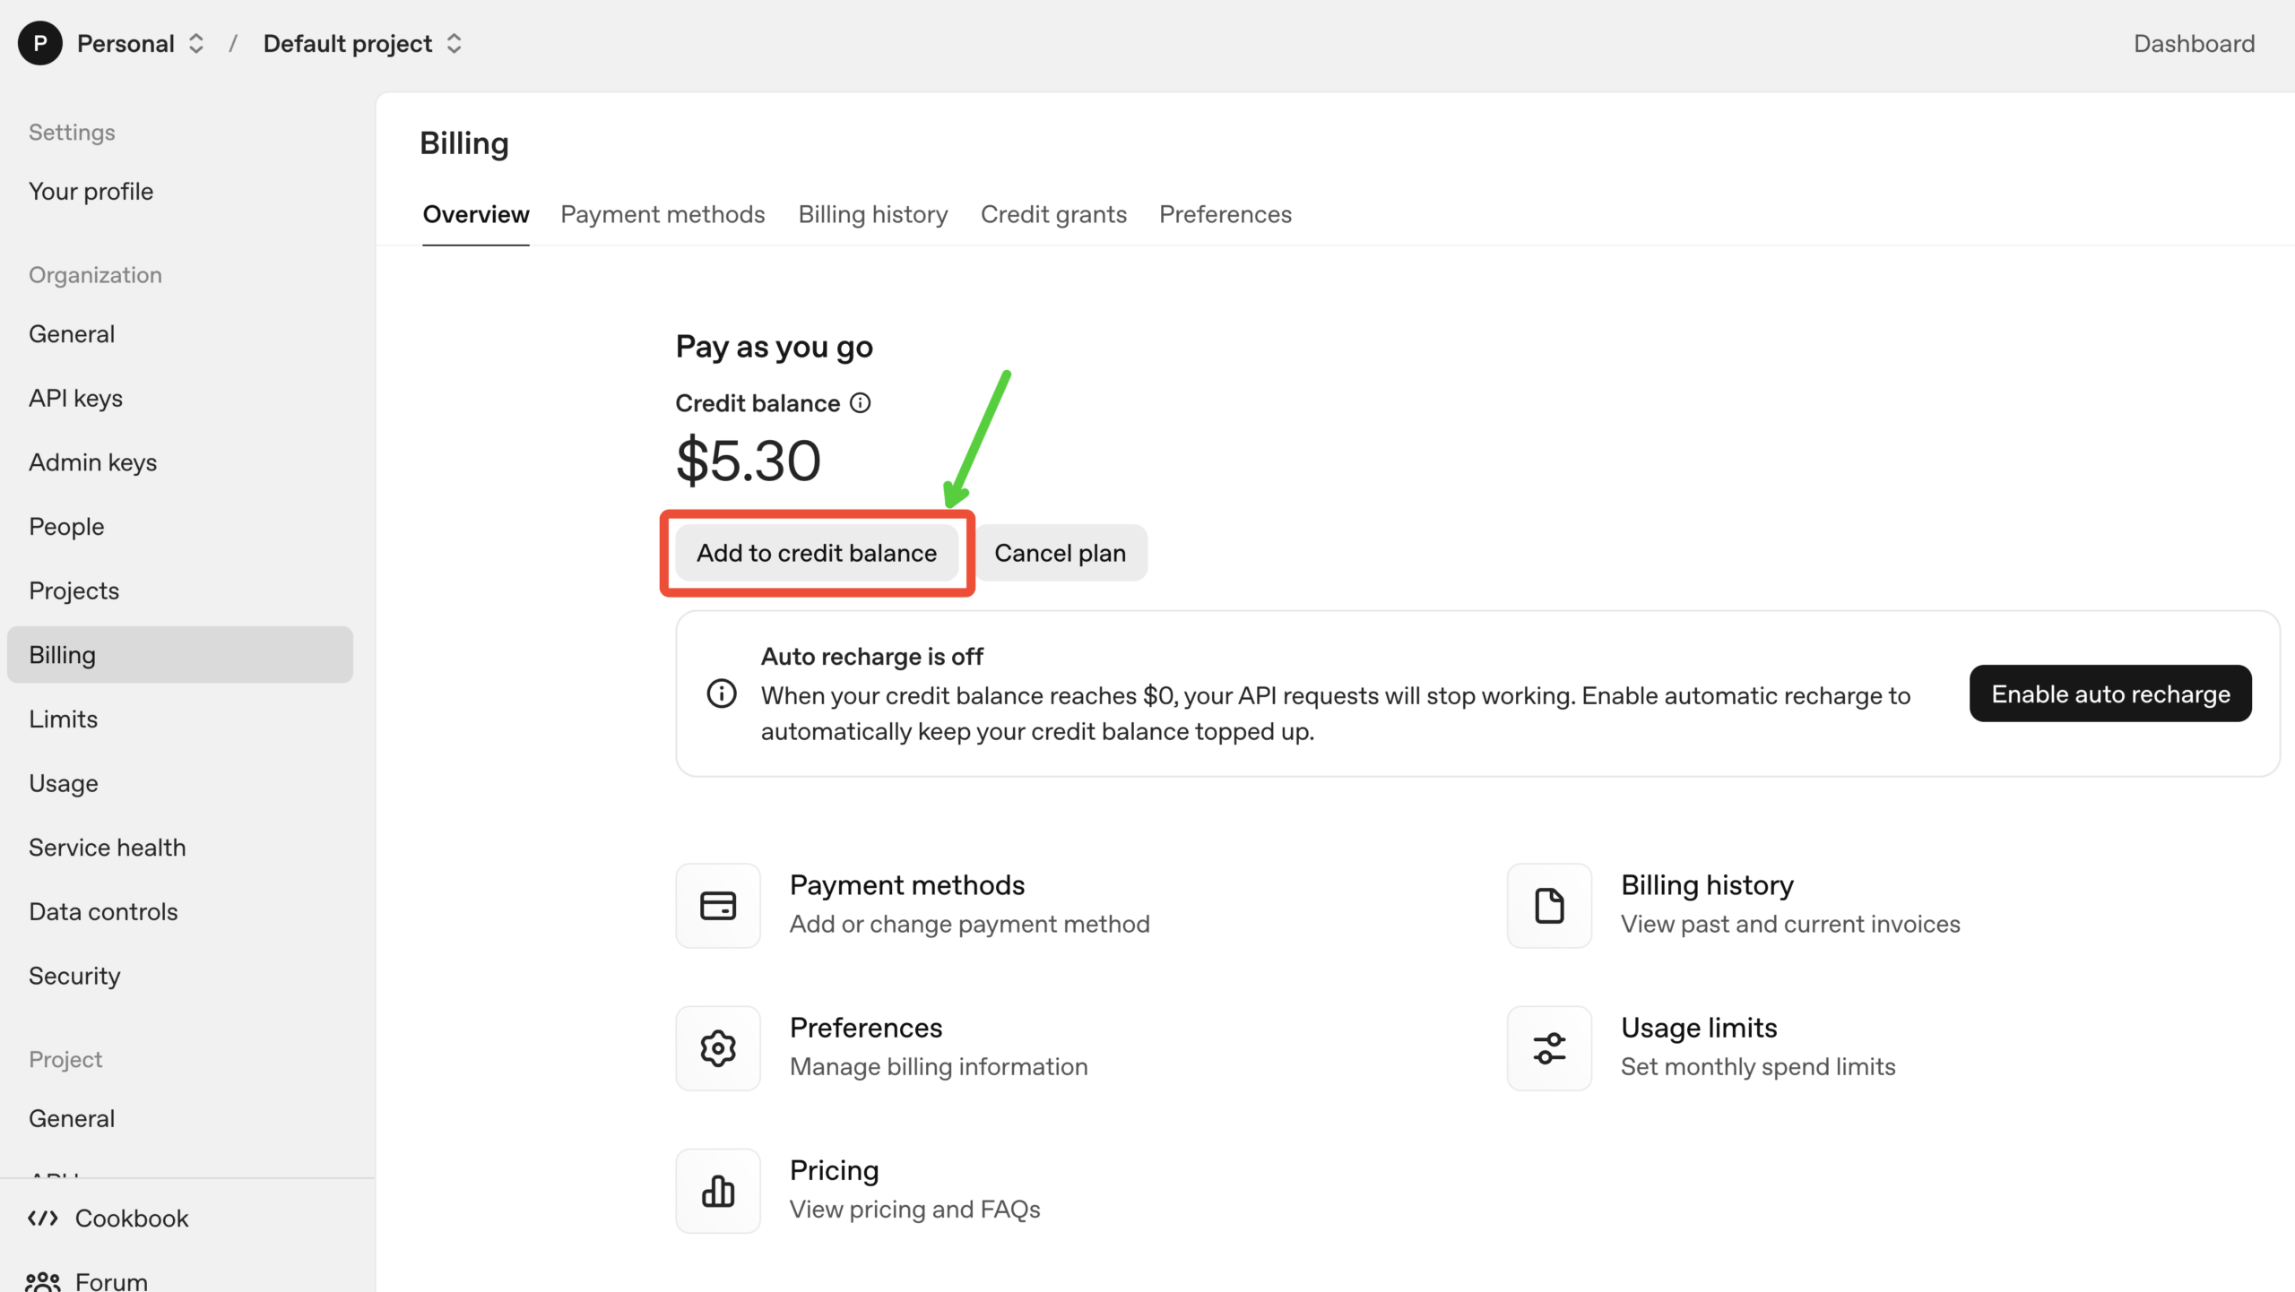
Task: Open the Usage sidebar item
Action: [x=63, y=783]
